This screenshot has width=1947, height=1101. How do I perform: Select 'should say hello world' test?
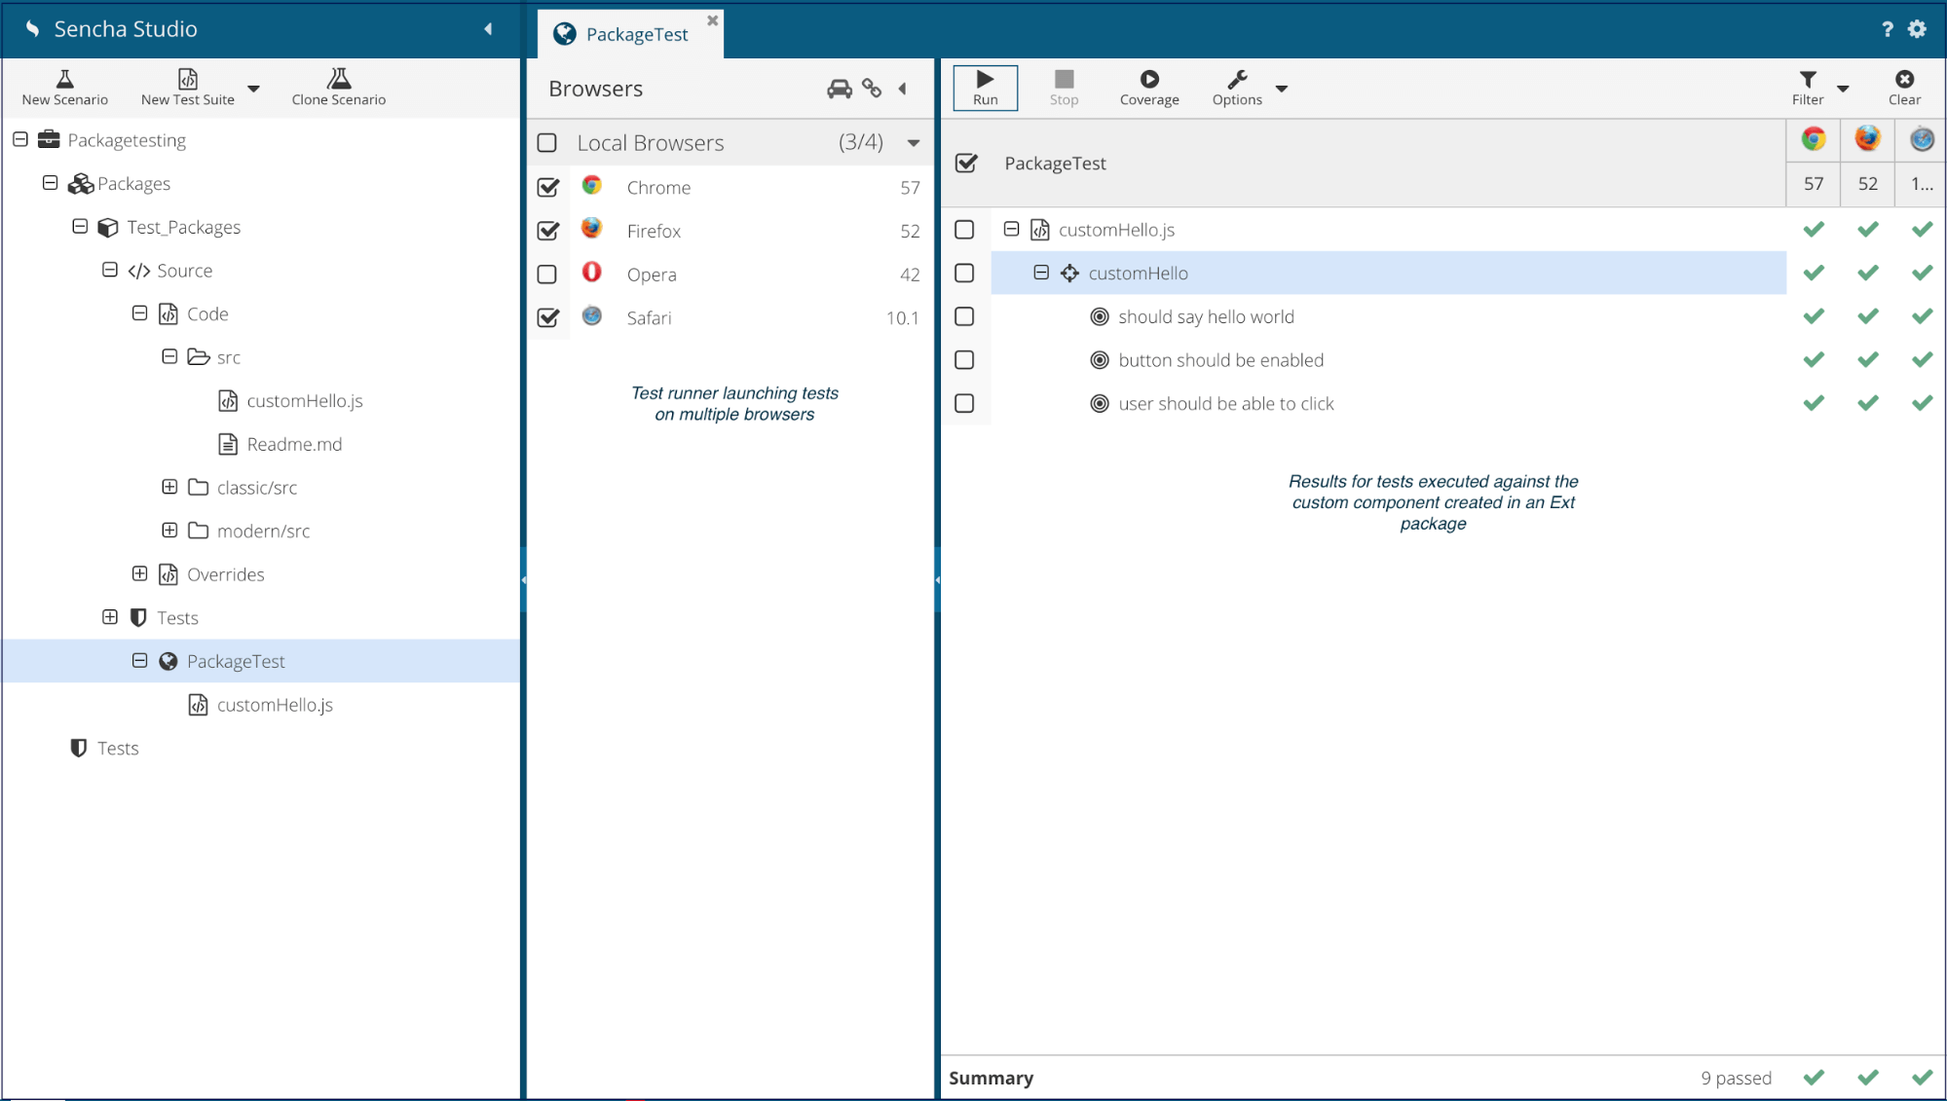[x=1206, y=316]
